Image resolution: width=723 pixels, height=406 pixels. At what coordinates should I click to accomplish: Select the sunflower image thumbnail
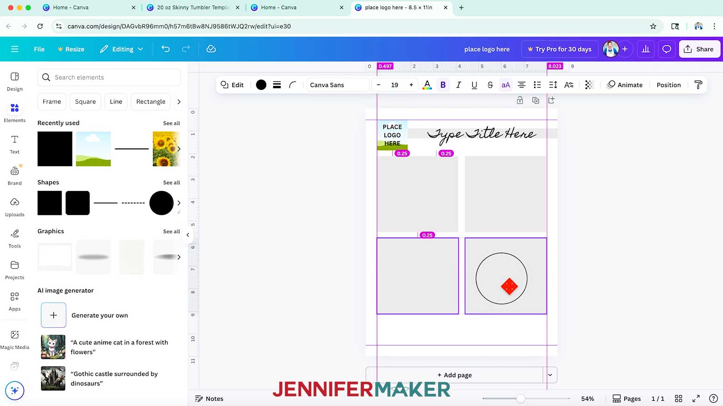click(166, 149)
